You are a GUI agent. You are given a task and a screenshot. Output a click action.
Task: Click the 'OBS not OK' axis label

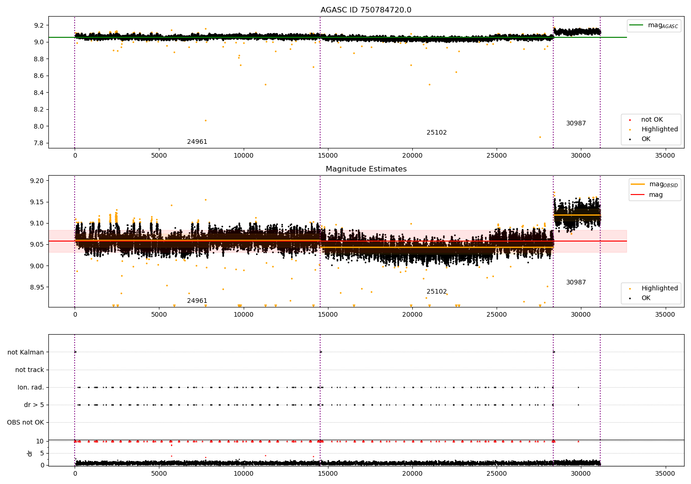(25, 423)
